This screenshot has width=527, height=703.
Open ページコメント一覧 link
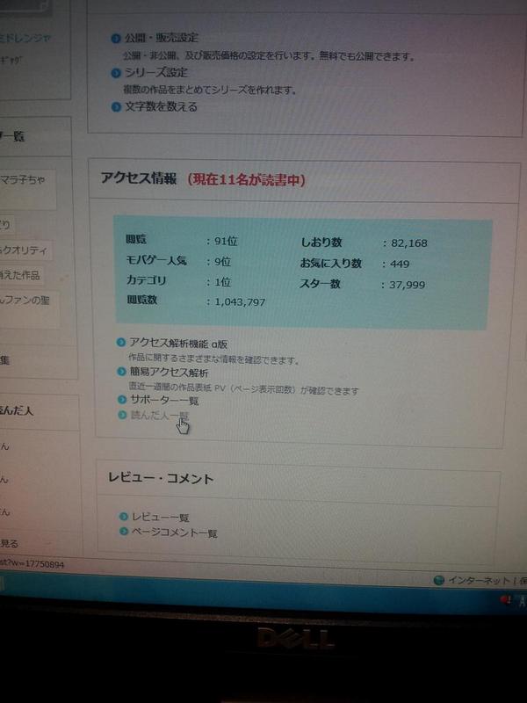coord(174,533)
